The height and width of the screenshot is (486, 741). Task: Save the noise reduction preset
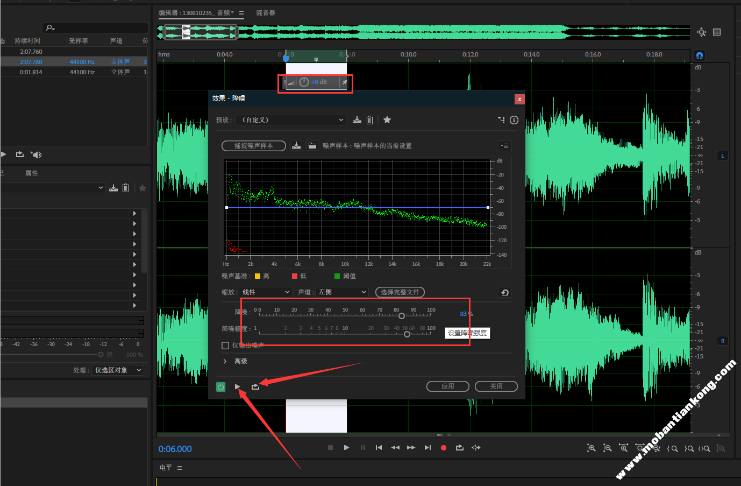point(357,120)
